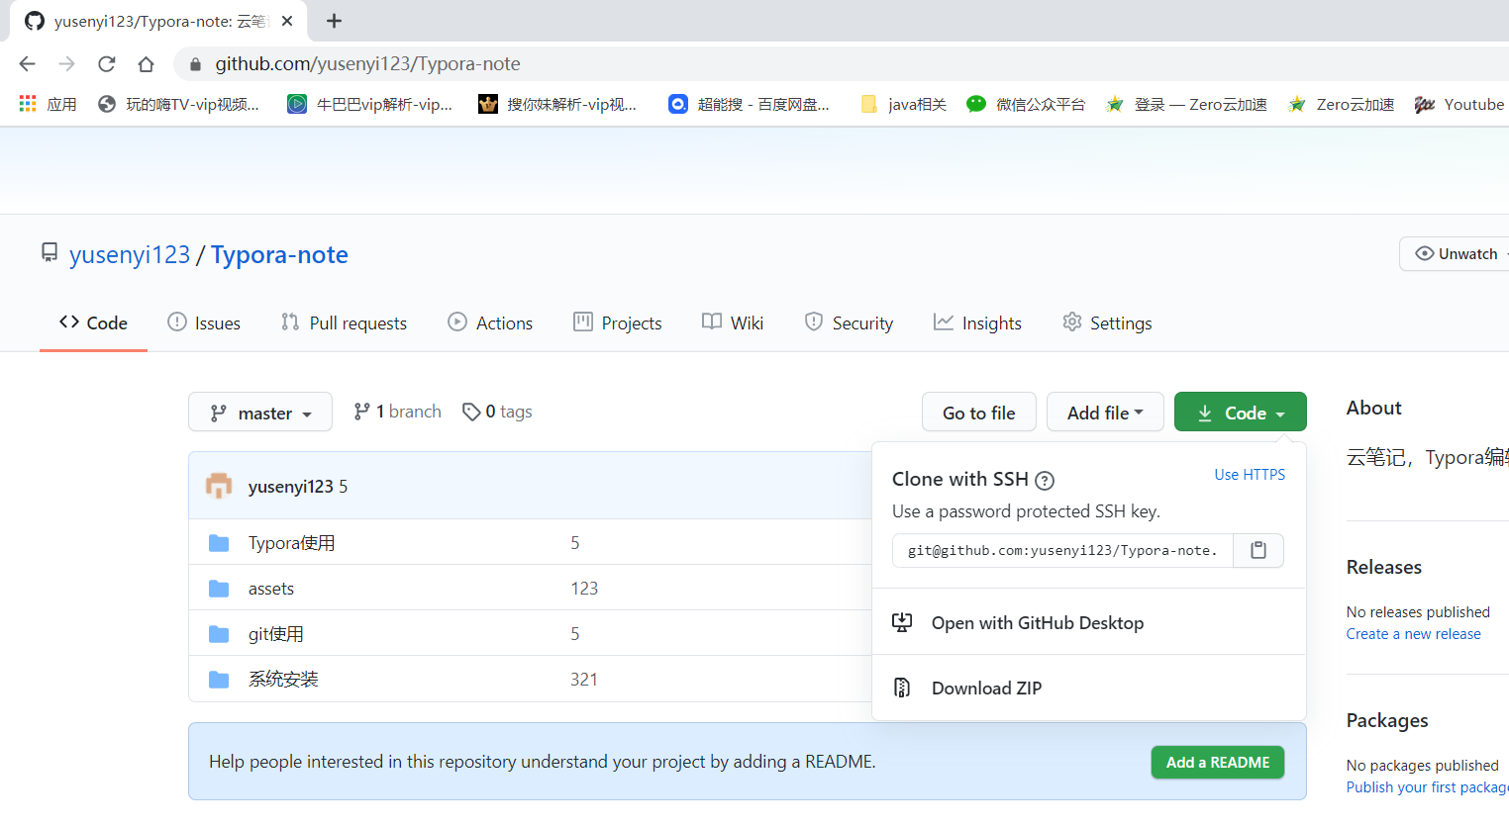Screen dimensions: 1509x828
Task: View the 1 branch list
Action: point(397,412)
